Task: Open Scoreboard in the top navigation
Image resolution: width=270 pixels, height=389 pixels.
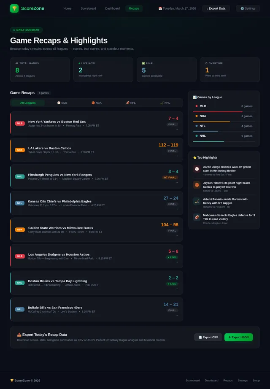Action: pos(88,8)
